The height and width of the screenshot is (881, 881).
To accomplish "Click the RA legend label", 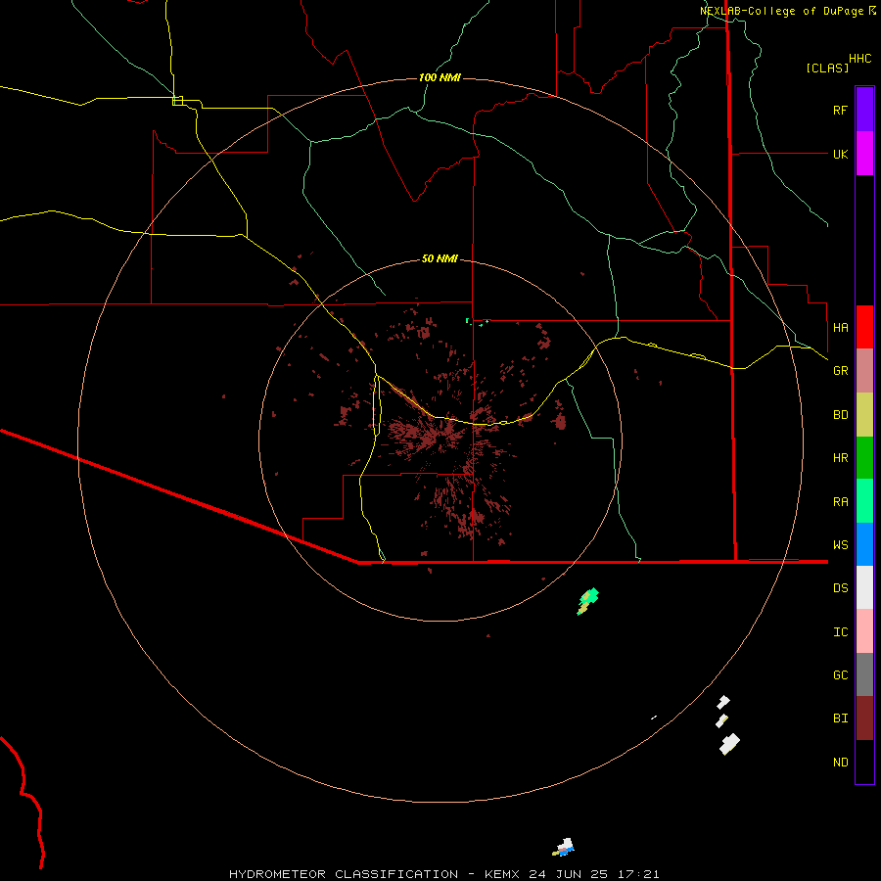I will point(840,502).
